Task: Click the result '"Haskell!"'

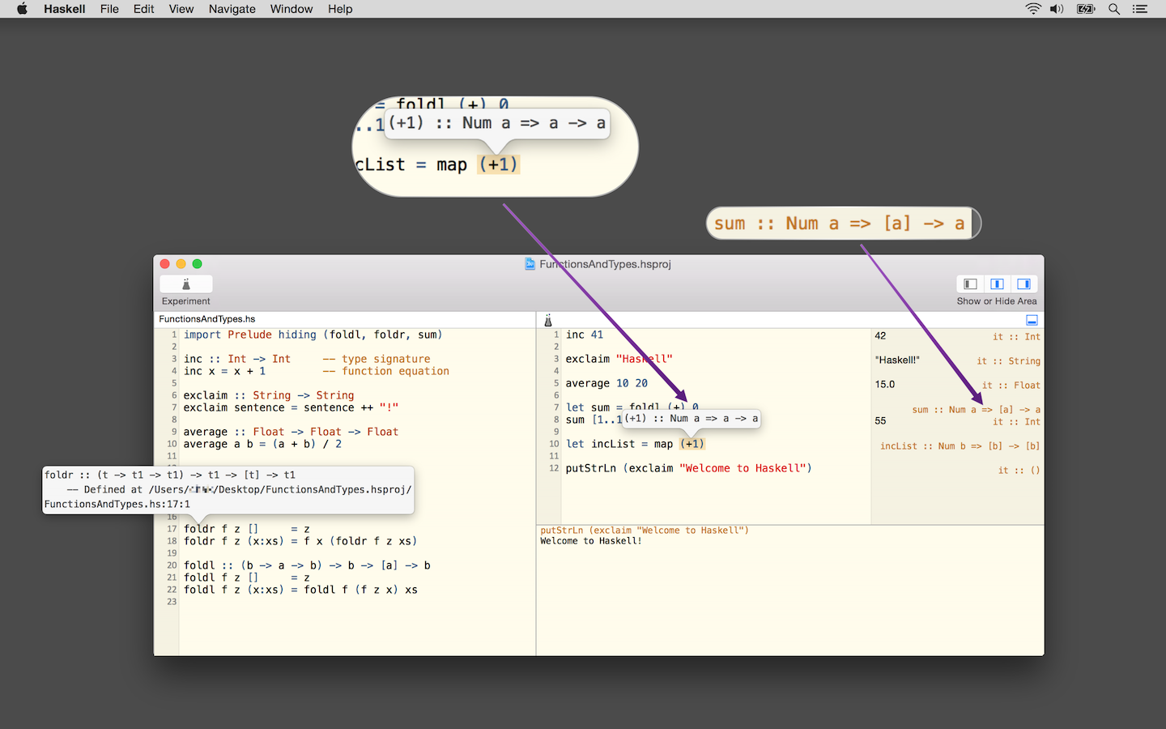Action: coord(897,360)
